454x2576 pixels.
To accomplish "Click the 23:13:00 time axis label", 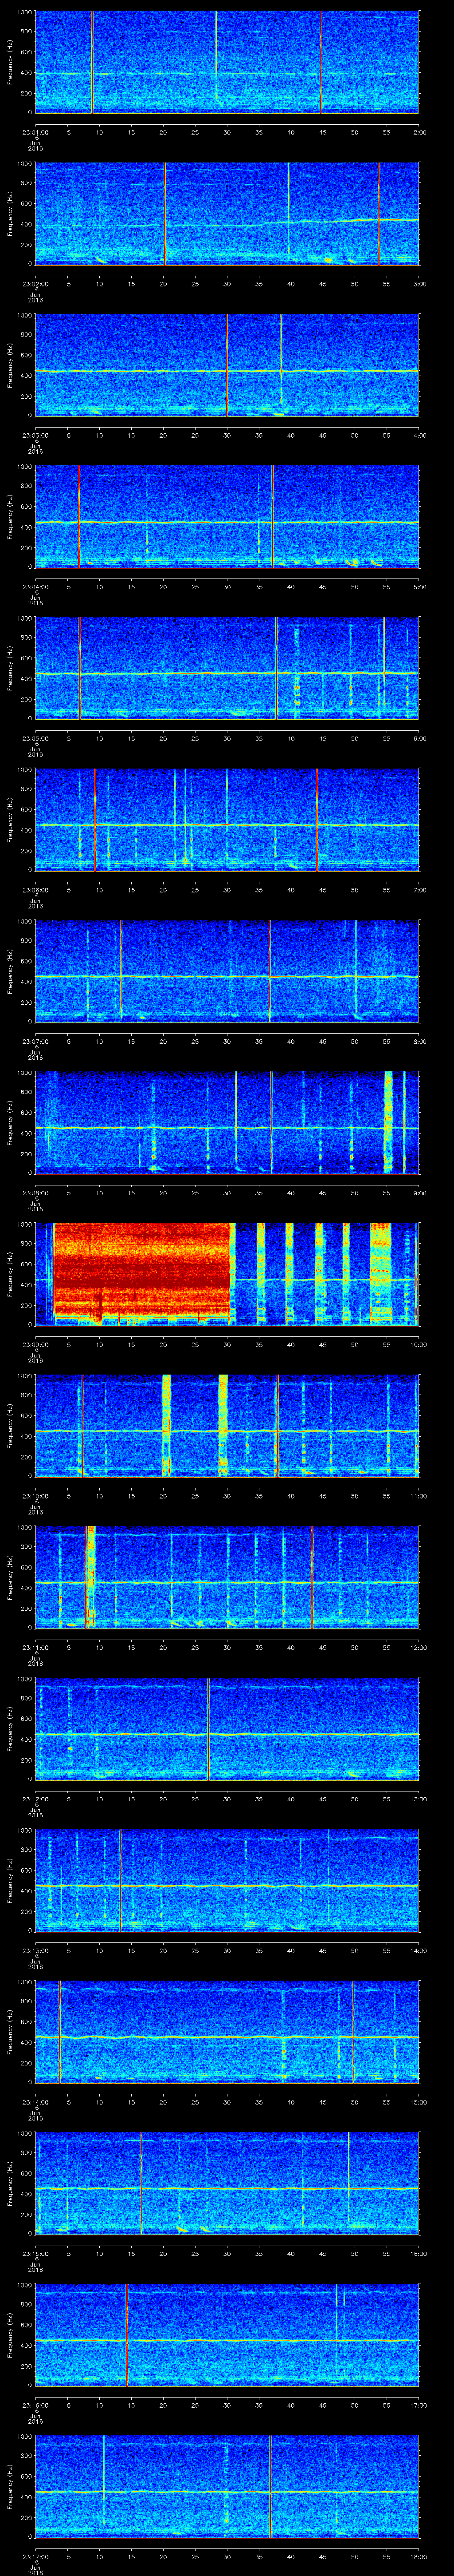I will coord(35,1950).
